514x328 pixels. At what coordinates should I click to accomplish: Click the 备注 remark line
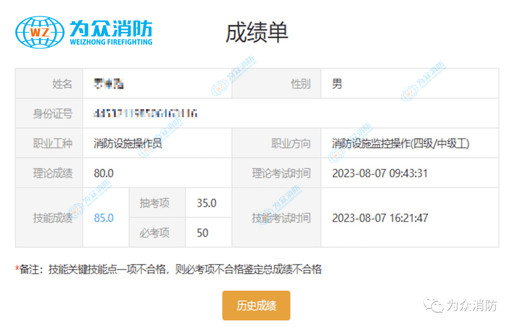[168, 269]
